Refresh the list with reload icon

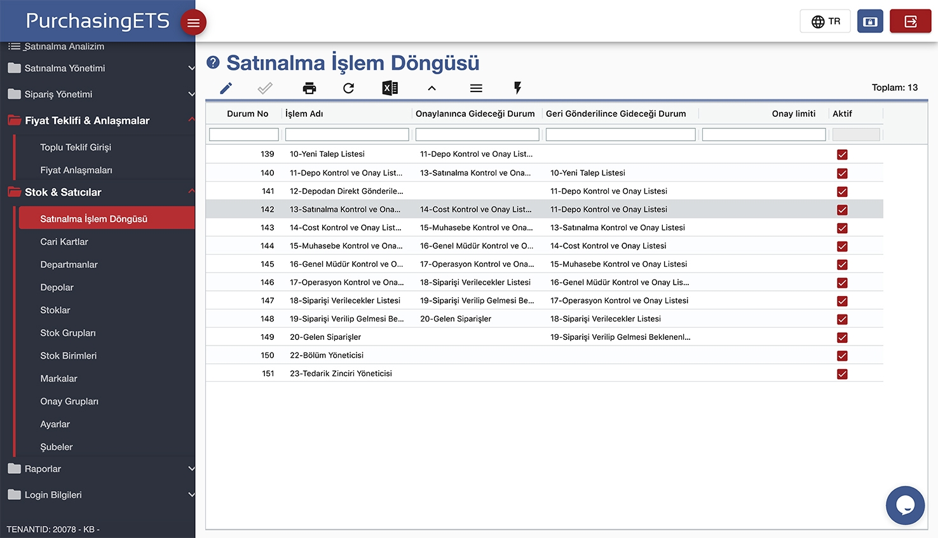pos(348,88)
